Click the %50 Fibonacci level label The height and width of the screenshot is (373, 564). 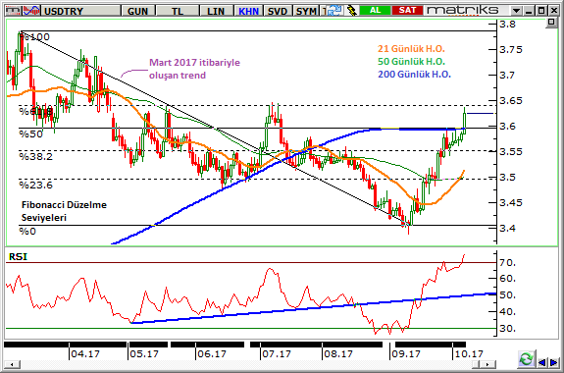[x=31, y=134]
